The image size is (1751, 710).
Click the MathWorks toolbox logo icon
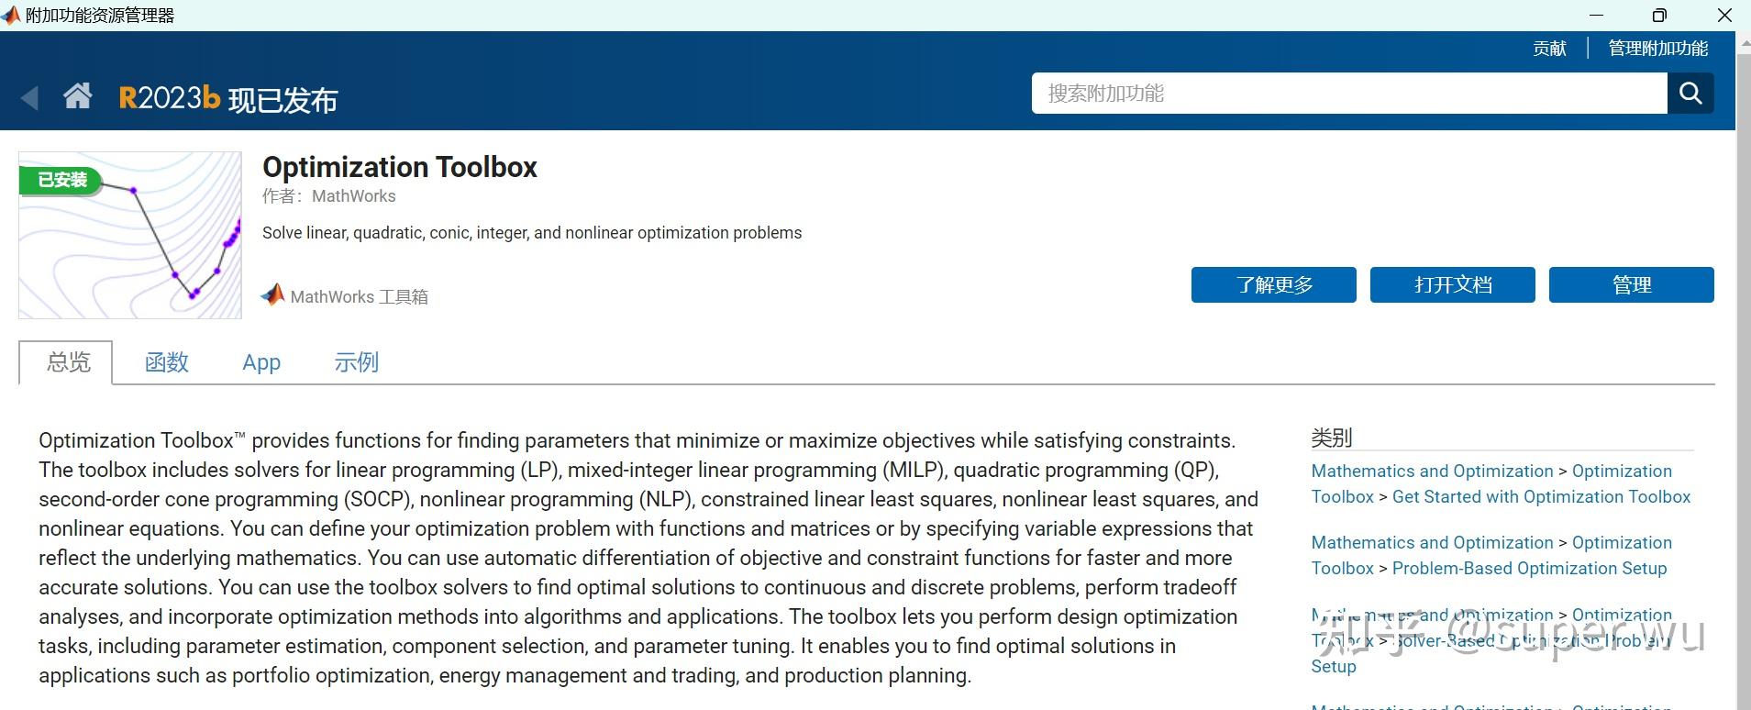pos(273,294)
